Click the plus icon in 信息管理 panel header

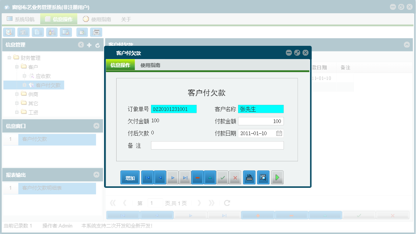tap(89, 45)
